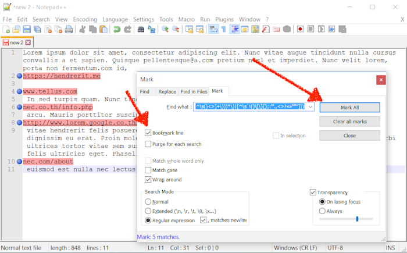Viewport: 407px width, 253px height.
Task: Switch to the Find tab
Action: (145, 92)
